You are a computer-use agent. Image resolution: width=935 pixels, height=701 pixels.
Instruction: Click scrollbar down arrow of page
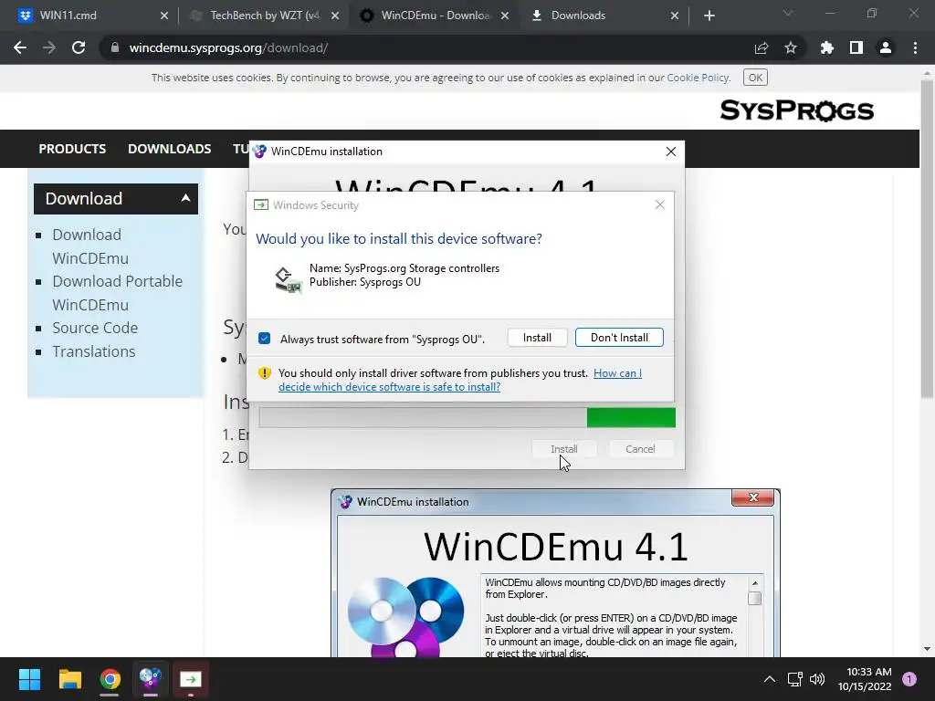coord(927,649)
